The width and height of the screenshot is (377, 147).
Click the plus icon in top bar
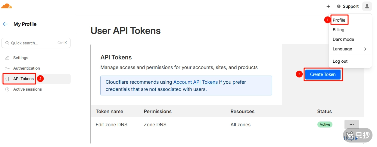tap(328, 6)
